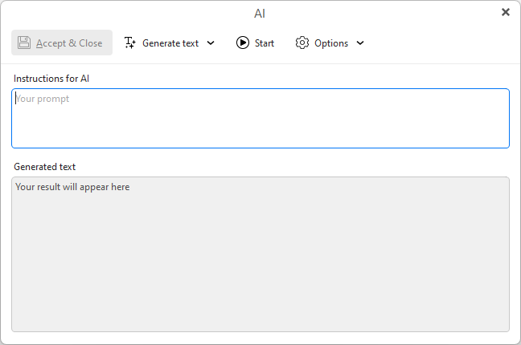Click inside the Generated text result area
The height and width of the screenshot is (345, 521).
[260, 254]
